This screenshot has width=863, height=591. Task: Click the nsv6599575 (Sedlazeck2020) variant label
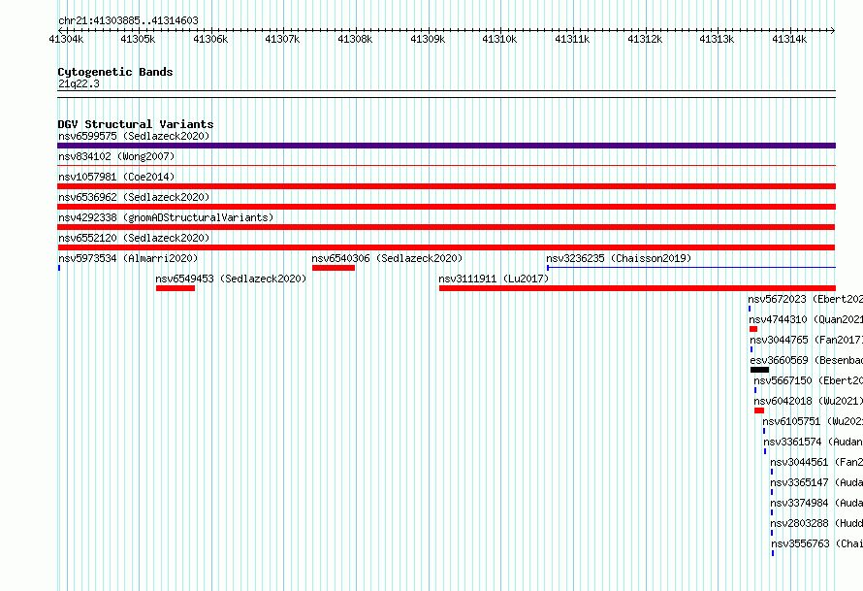point(134,136)
